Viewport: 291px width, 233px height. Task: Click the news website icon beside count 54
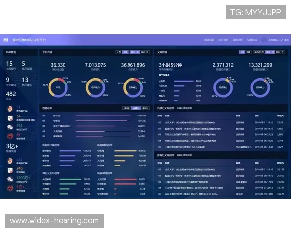11,118
